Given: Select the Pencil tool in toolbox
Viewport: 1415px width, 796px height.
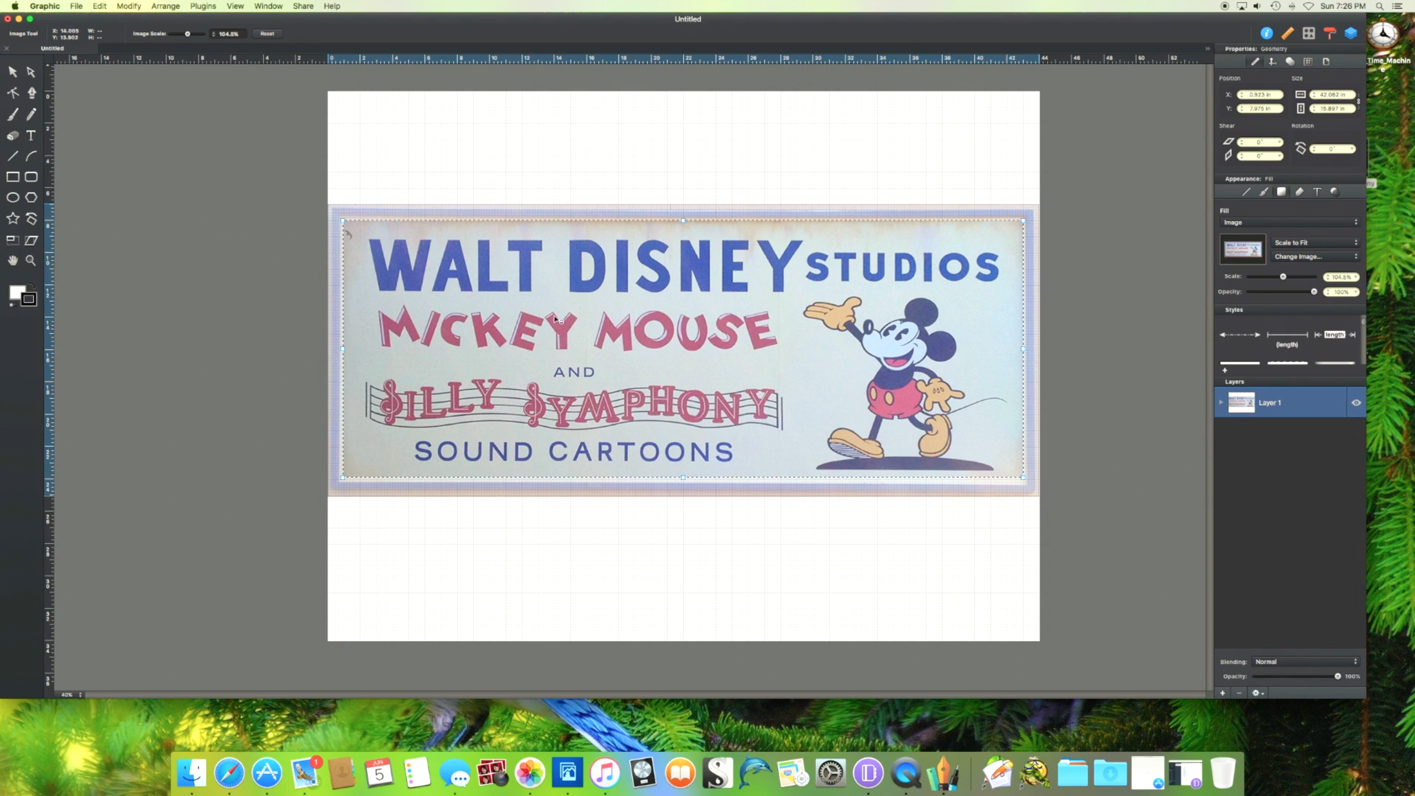Looking at the screenshot, I should [31, 114].
